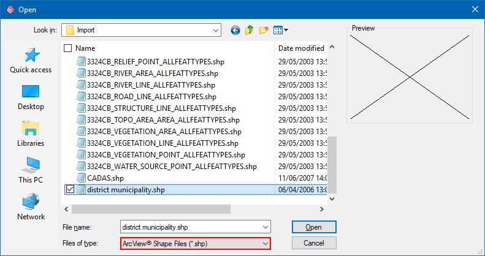Open the Network location

click(x=31, y=208)
